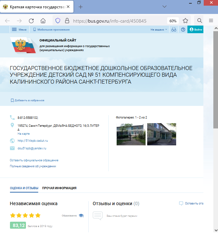Reset zoom via the 60% badge
Image resolution: width=218 pixels, height=233 pixels.
(173, 21)
